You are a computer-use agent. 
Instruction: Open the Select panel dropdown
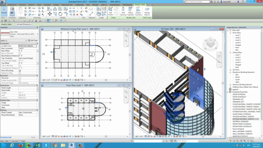4,18
